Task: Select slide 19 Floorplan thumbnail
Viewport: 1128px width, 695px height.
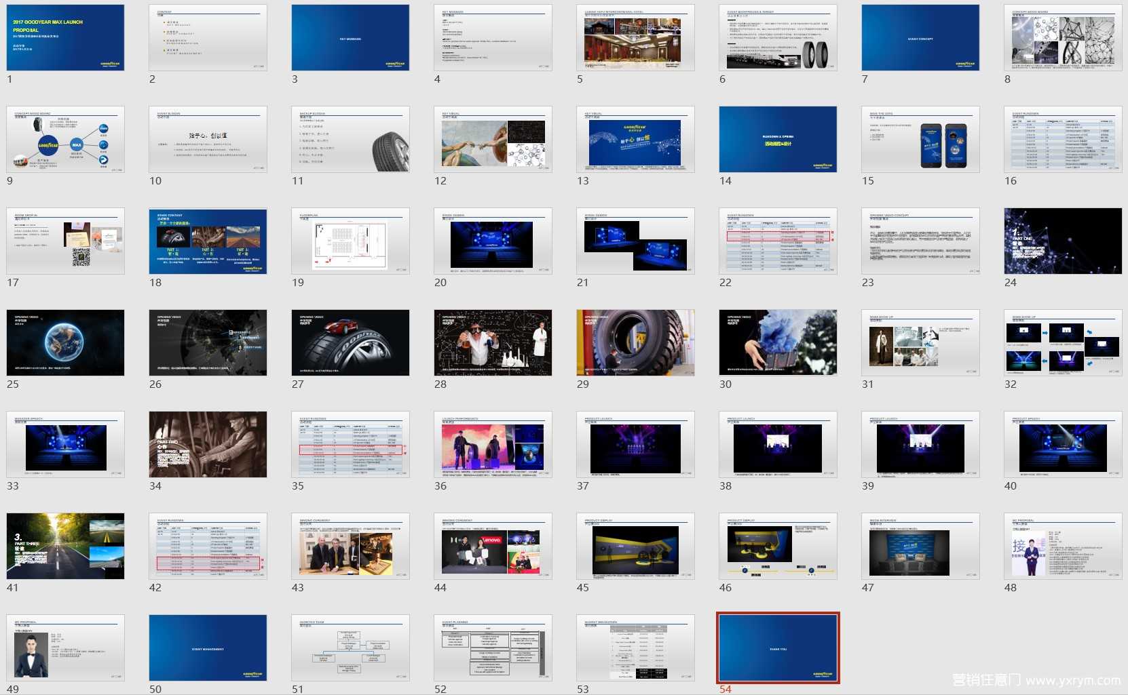Action: click(x=350, y=241)
